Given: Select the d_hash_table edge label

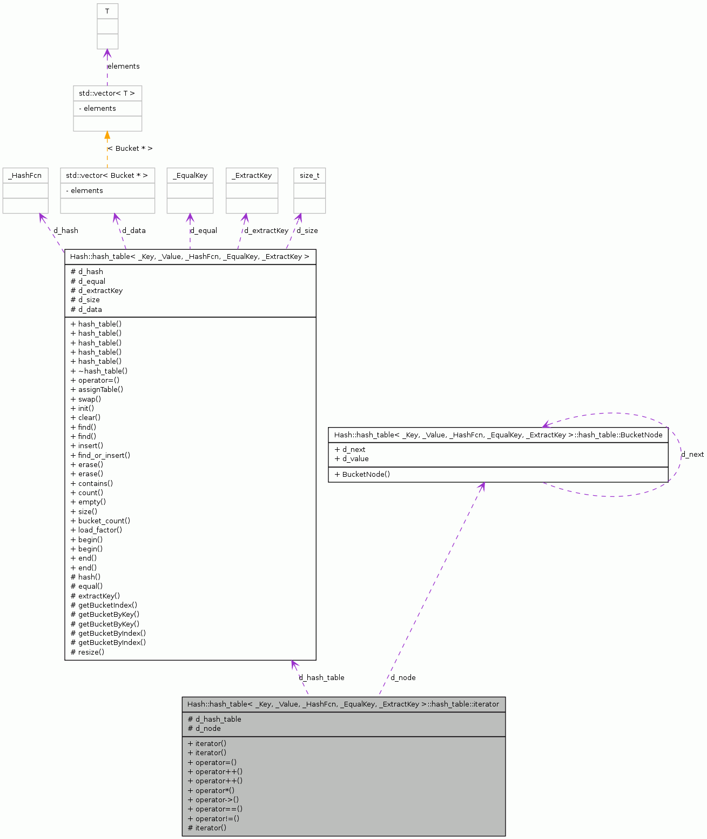Looking at the screenshot, I should pyautogui.click(x=322, y=677).
